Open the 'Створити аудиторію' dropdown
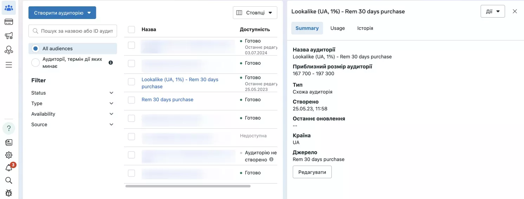Screen dimensions: 524x199 (62, 13)
